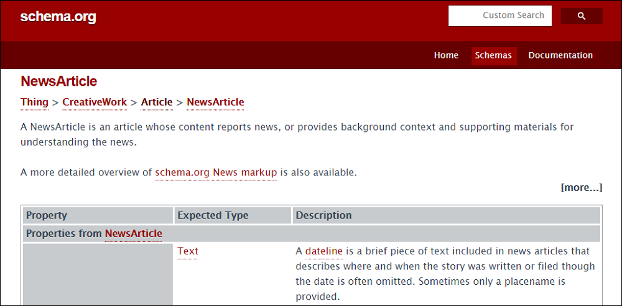Open the Text expected type link
The image size is (622, 306).
click(188, 251)
